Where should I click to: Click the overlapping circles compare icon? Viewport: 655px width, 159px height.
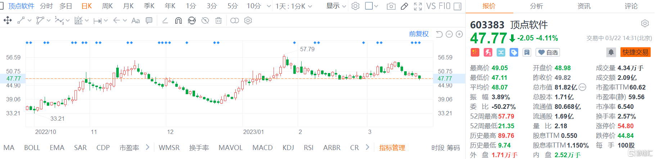click(235, 21)
